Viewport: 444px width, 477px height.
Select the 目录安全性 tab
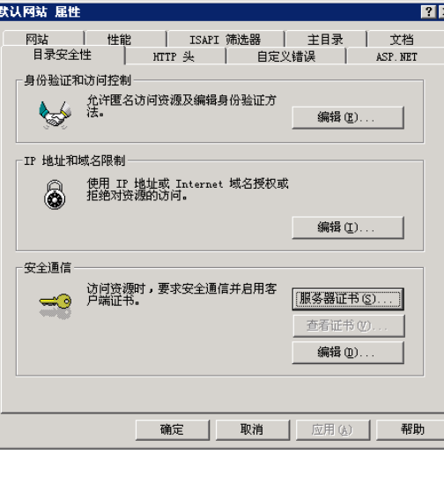pos(63,56)
